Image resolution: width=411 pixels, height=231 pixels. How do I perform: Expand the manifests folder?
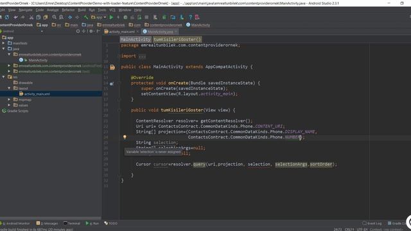(x=4, y=43)
